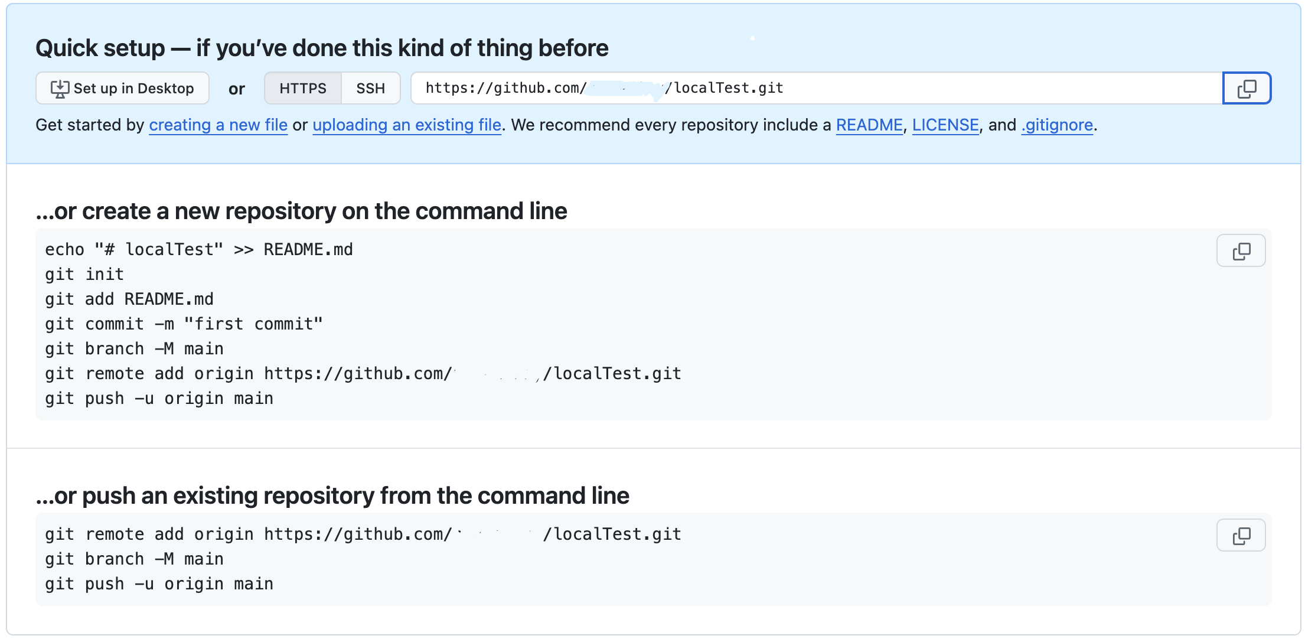Open the README recommendation link

tap(869, 125)
